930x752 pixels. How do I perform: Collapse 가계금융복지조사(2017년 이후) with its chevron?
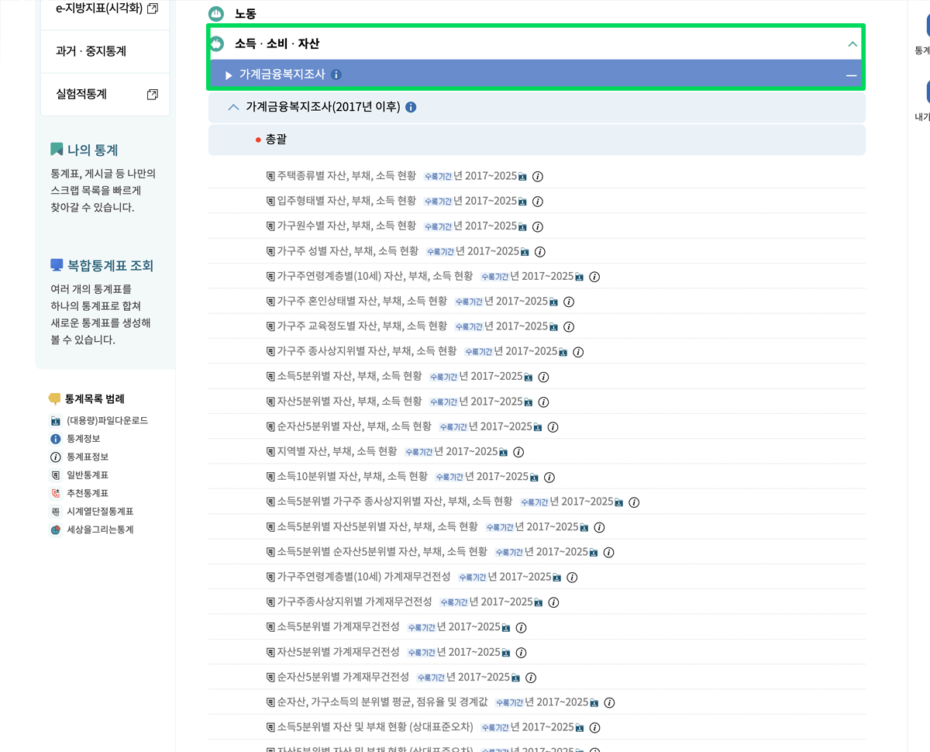pyautogui.click(x=232, y=106)
